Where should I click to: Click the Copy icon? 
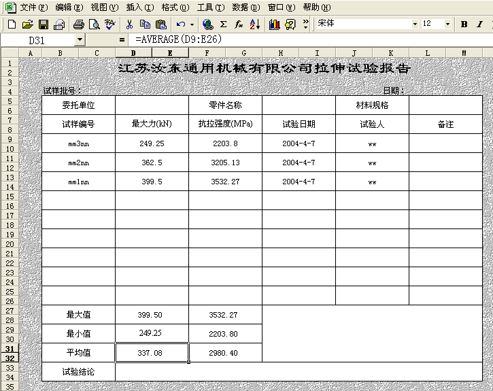point(145,24)
